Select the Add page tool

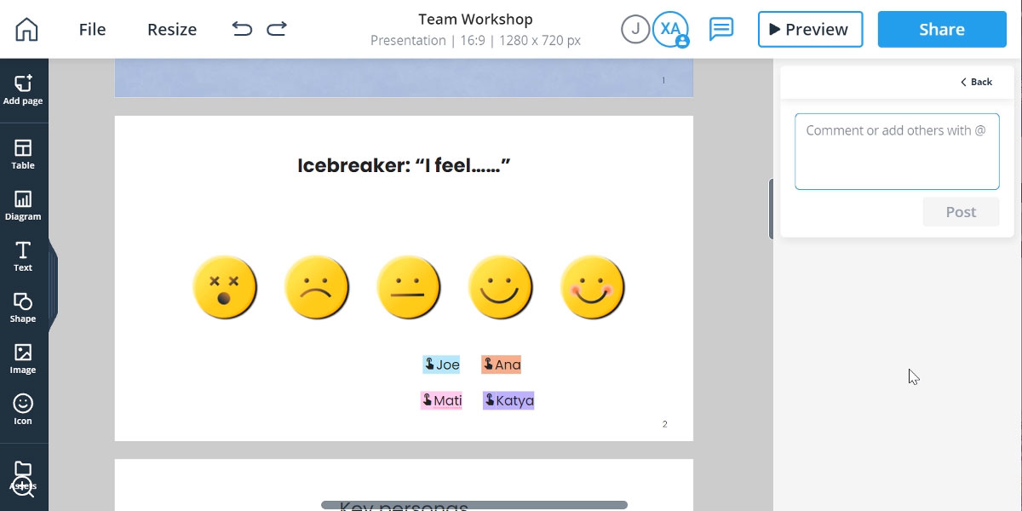pyautogui.click(x=23, y=89)
